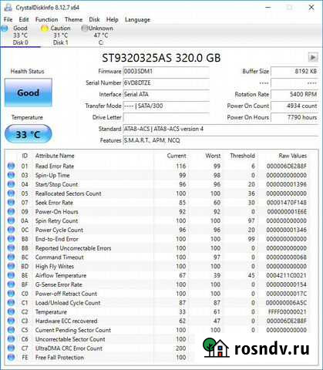Screen dimensions: 323x370
Task: Click the CrystalDiskInfo title bar app icon
Action: tap(8, 8)
